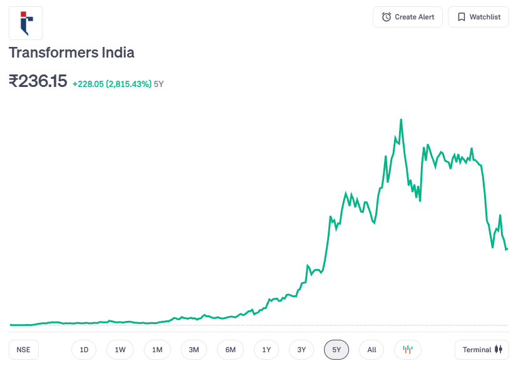Select the 1W time range

pyautogui.click(x=120, y=350)
